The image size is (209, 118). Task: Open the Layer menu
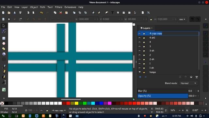[x=25, y=7]
